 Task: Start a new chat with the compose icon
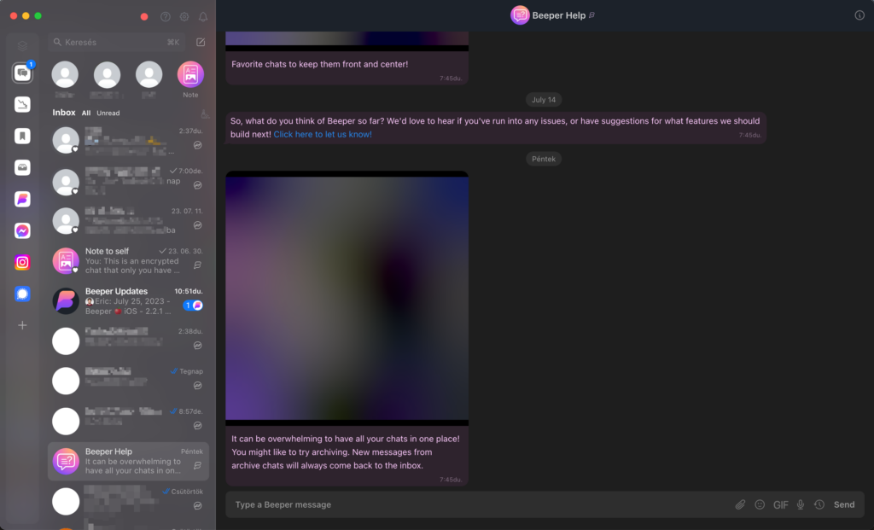click(201, 43)
